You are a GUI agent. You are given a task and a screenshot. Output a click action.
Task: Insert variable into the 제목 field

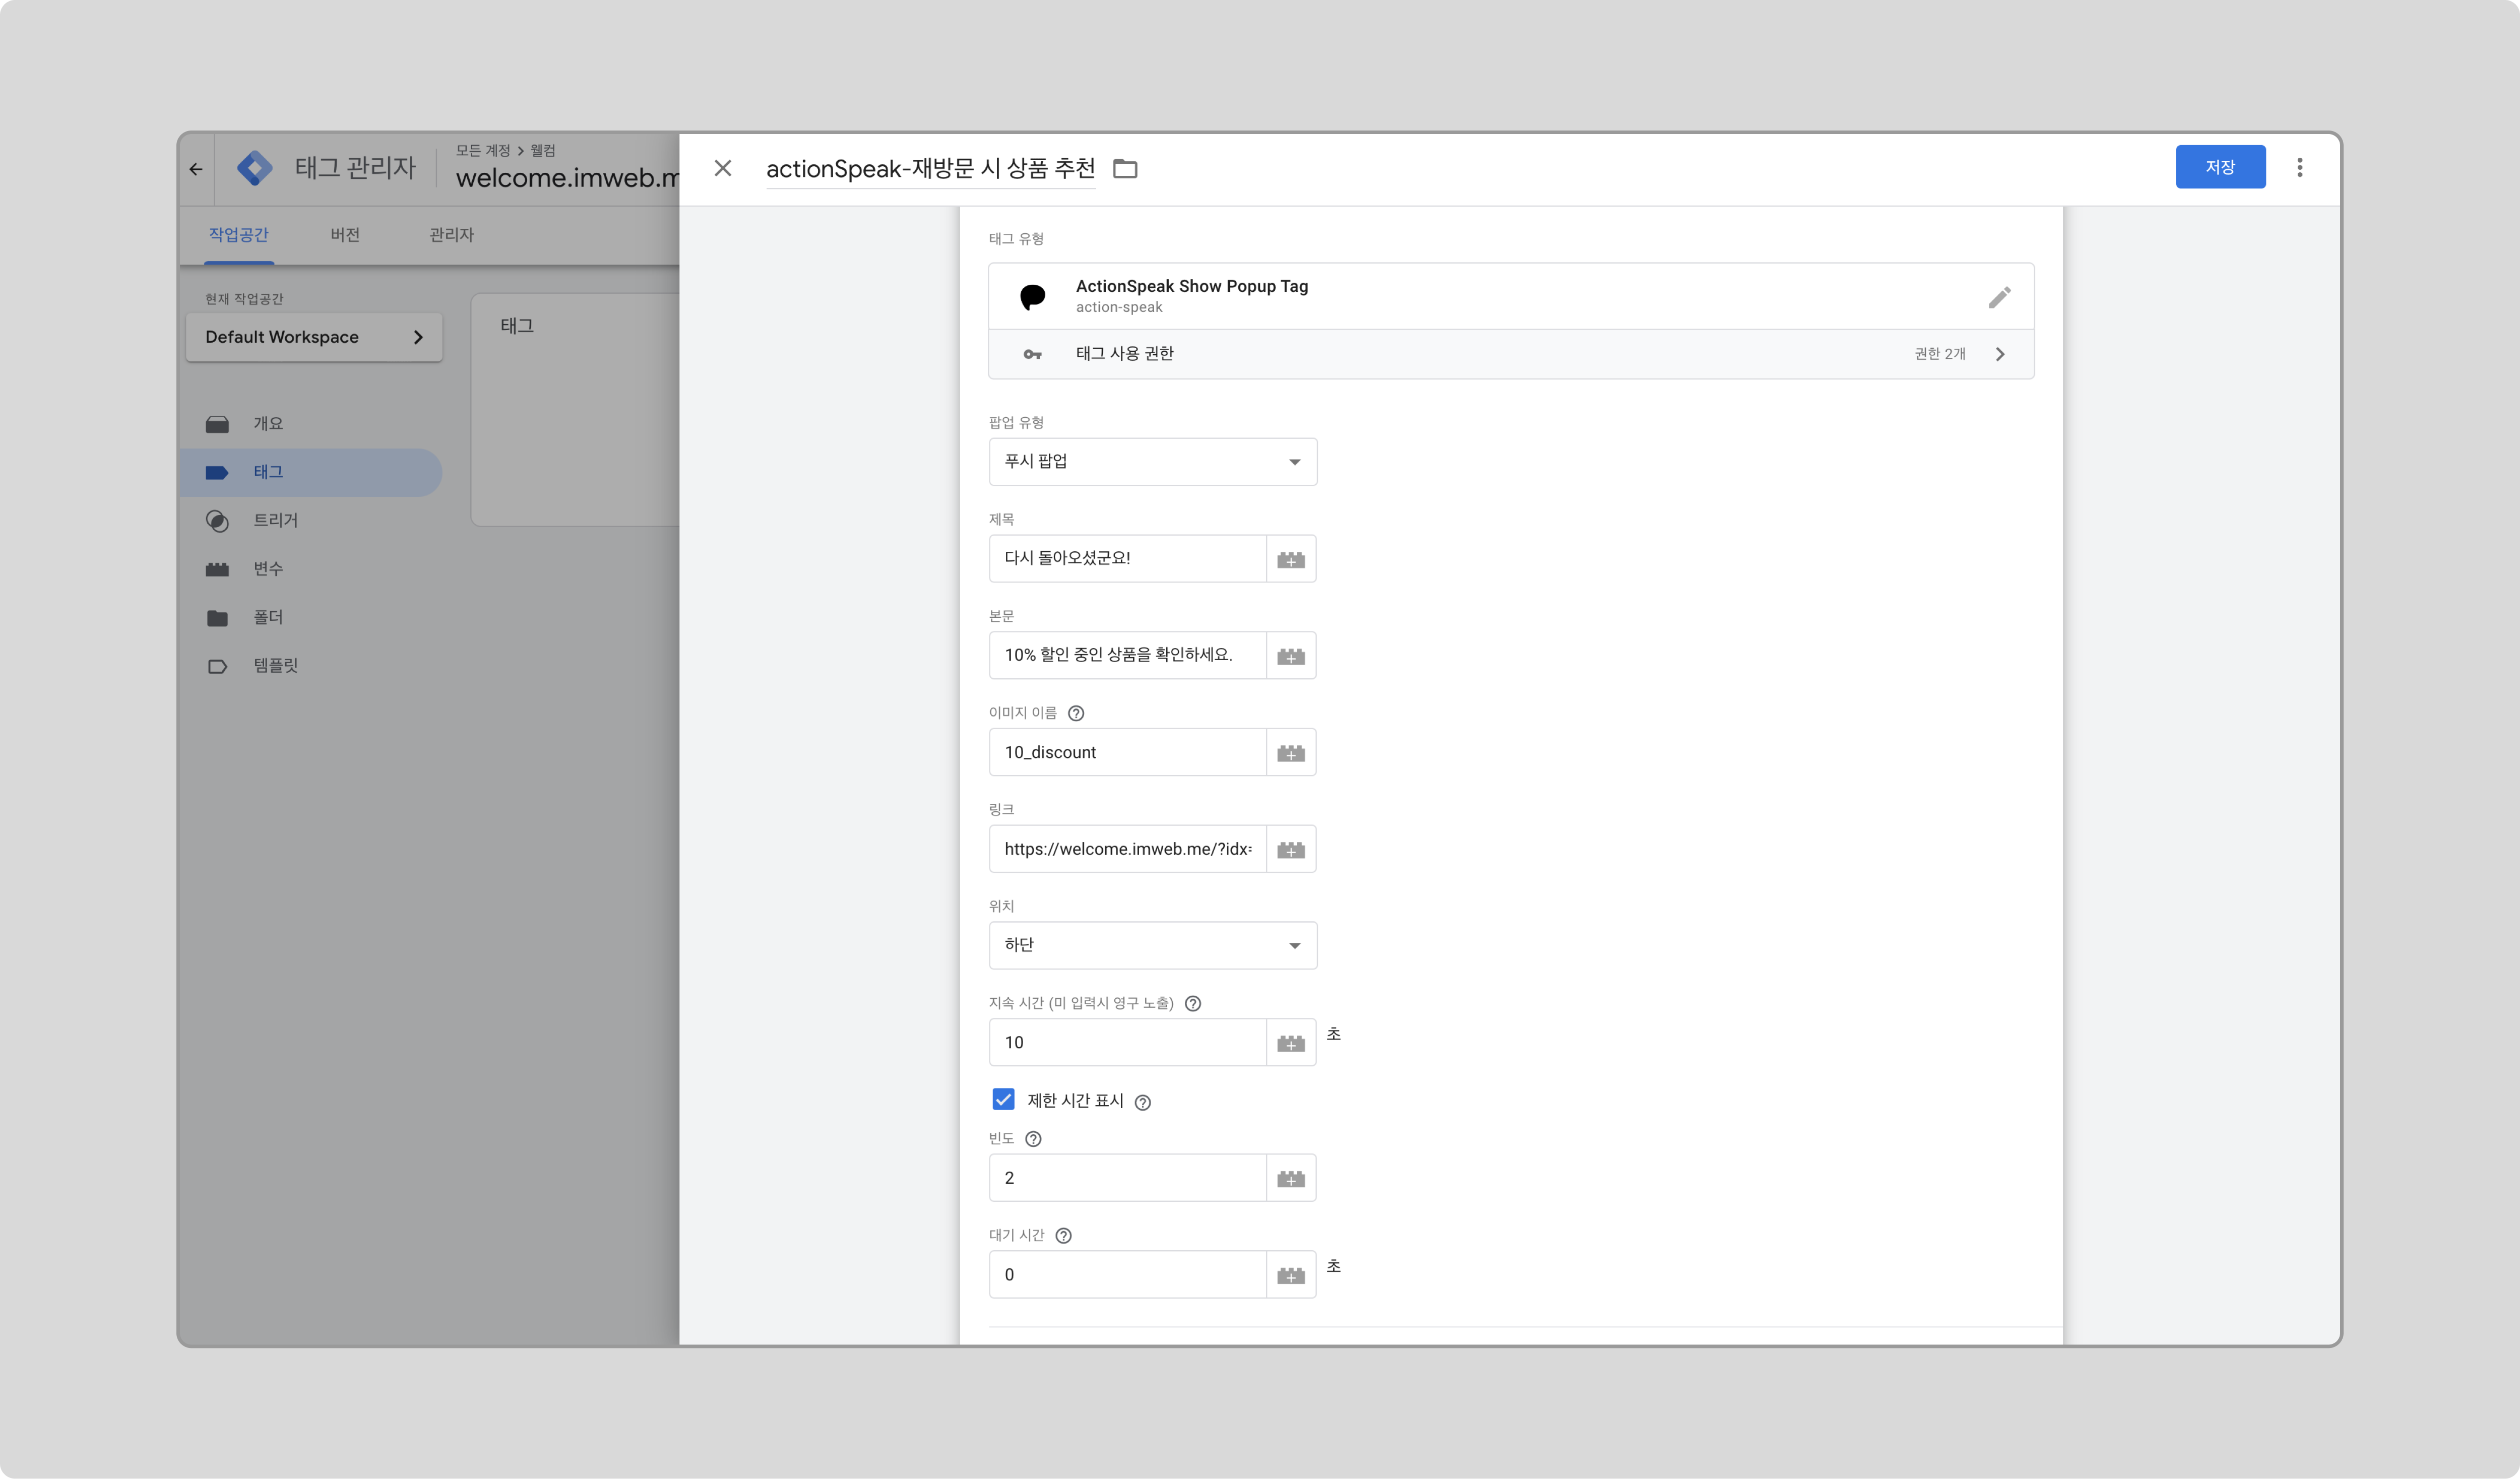[x=1291, y=559]
